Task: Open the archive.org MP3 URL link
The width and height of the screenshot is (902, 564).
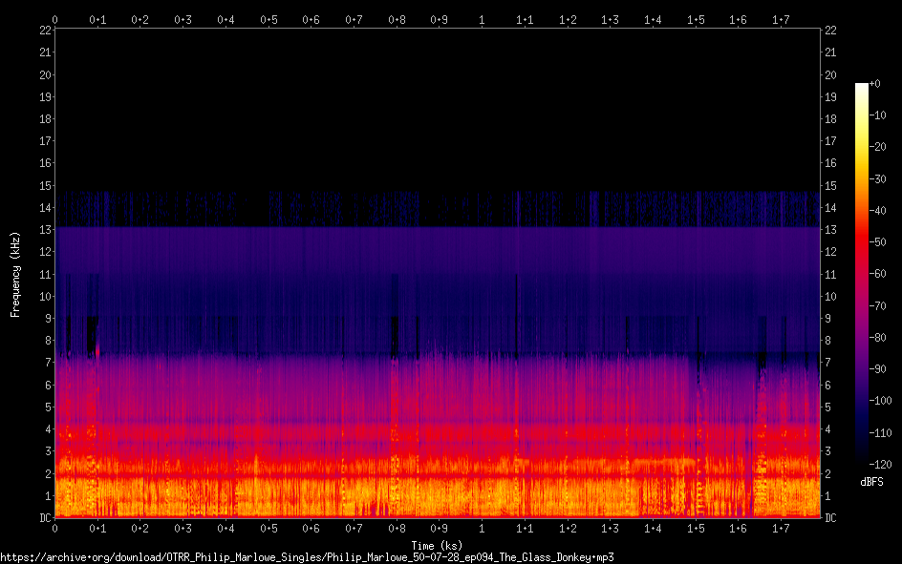Action: [307, 556]
